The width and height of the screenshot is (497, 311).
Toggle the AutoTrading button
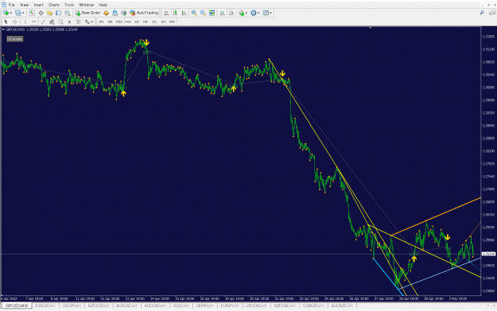point(144,13)
